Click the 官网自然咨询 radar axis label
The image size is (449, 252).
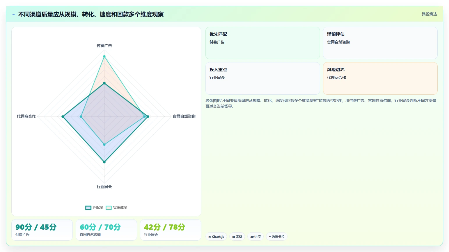coord(184,116)
